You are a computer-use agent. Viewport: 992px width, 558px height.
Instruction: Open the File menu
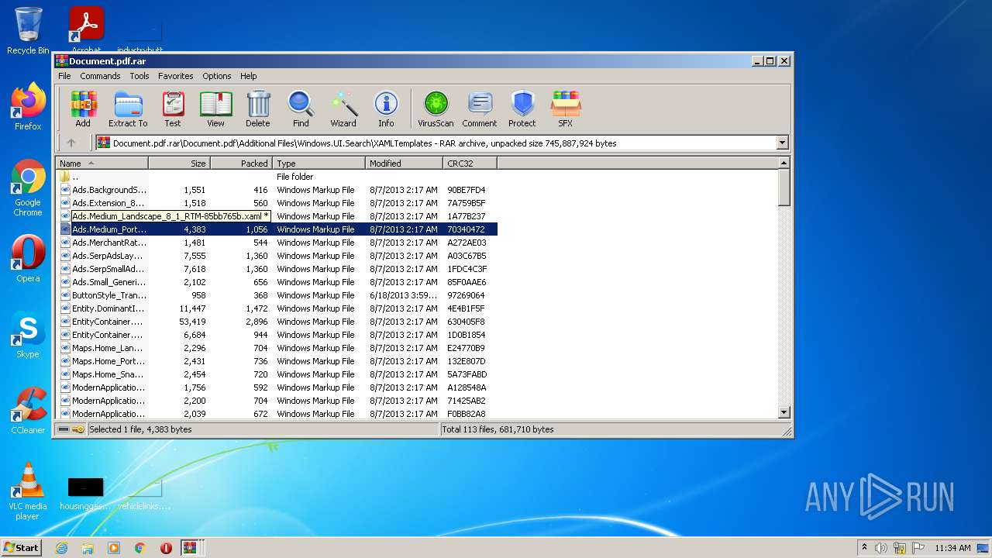(64, 76)
